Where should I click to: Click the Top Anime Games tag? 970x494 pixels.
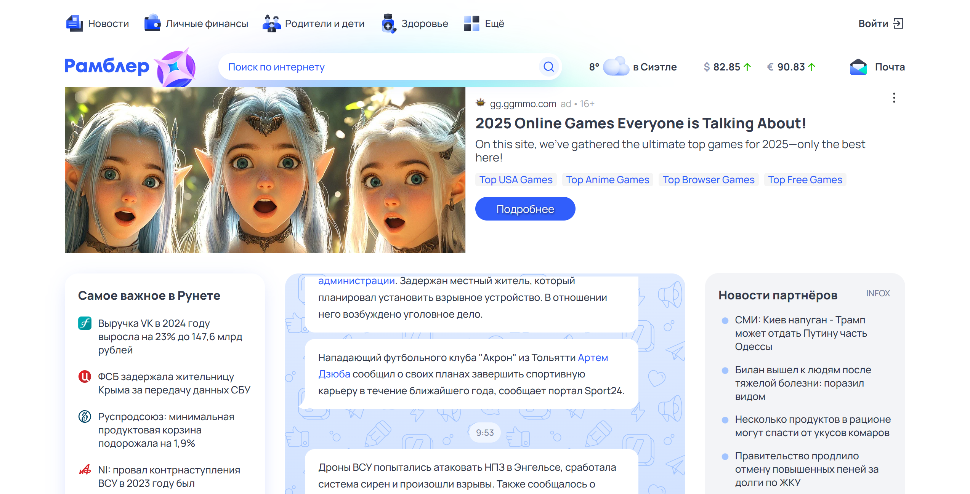click(x=608, y=180)
